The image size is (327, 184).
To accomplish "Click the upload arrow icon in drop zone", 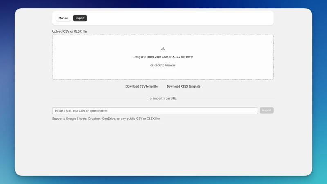I will point(163,49).
